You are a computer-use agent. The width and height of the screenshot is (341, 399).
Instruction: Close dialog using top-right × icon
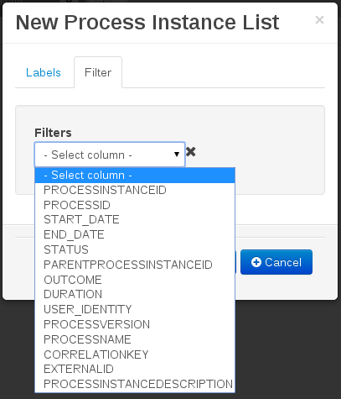point(319,20)
